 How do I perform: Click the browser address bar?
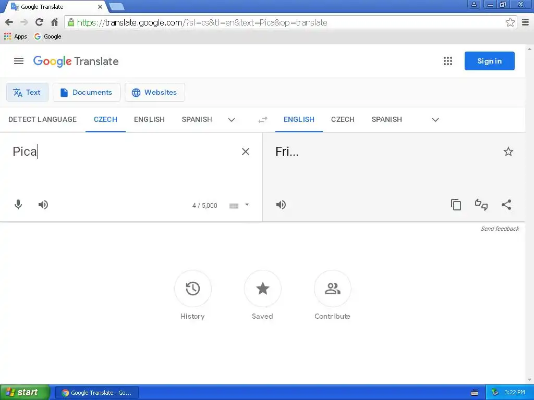tap(289, 22)
